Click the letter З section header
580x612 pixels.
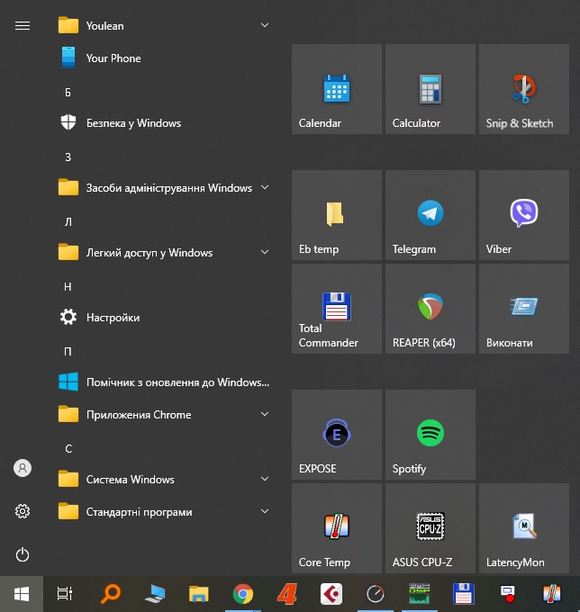point(68,157)
